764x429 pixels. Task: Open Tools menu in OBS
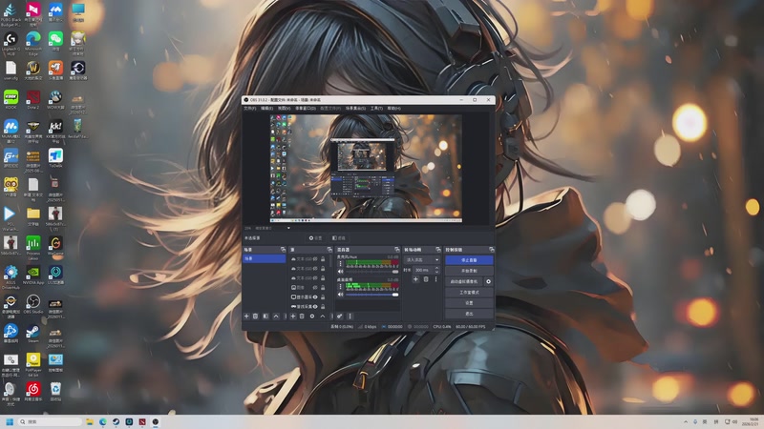point(376,108)
